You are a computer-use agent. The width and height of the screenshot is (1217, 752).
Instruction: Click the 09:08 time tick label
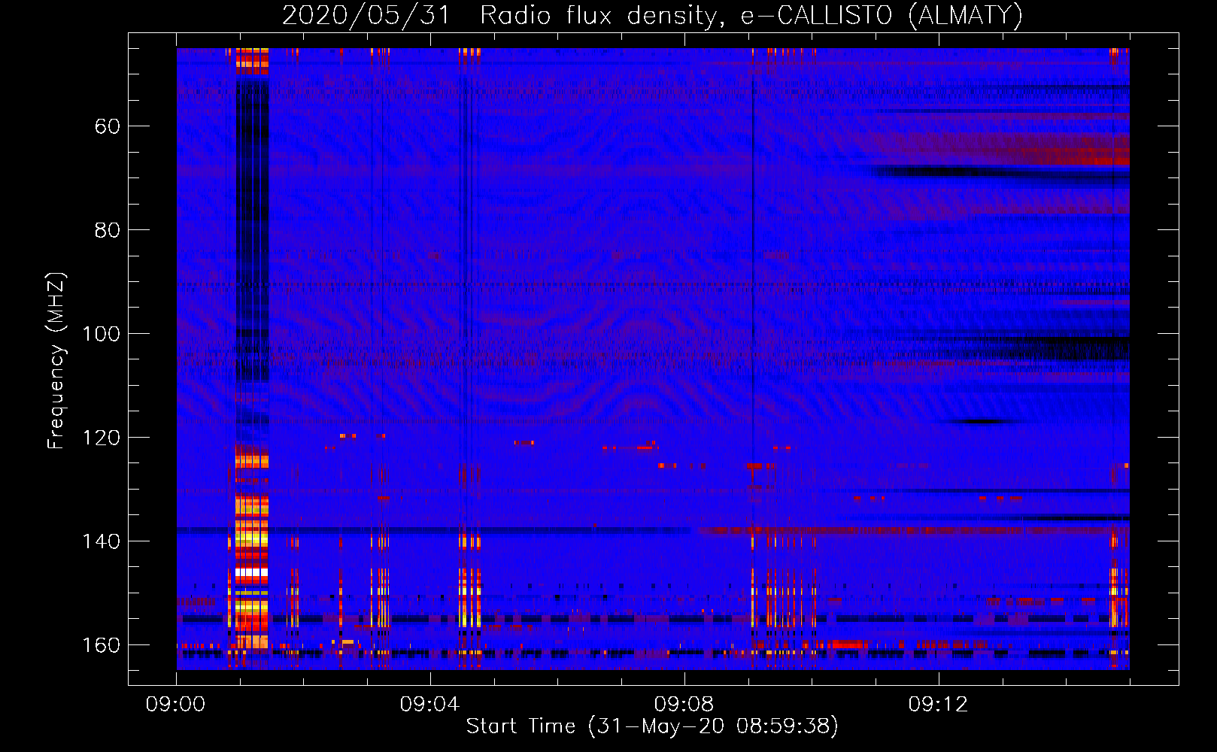point(684,704)
